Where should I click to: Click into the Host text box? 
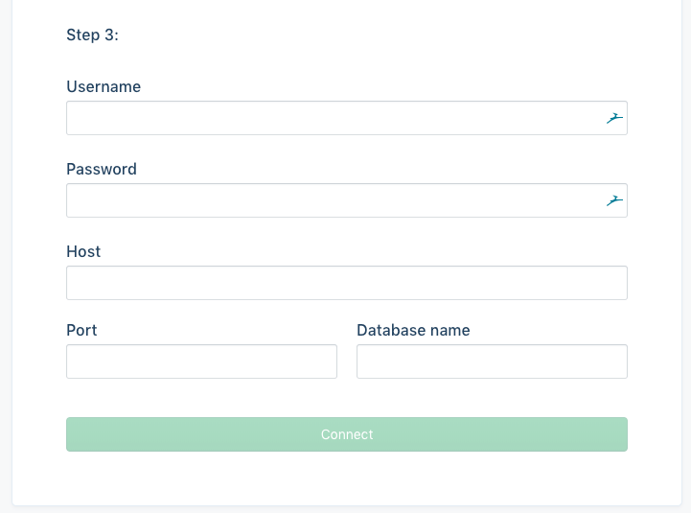[346, 283]
